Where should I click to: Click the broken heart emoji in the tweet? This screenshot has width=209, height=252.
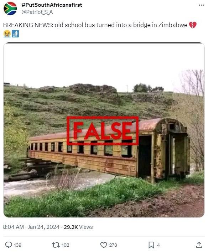193,25
